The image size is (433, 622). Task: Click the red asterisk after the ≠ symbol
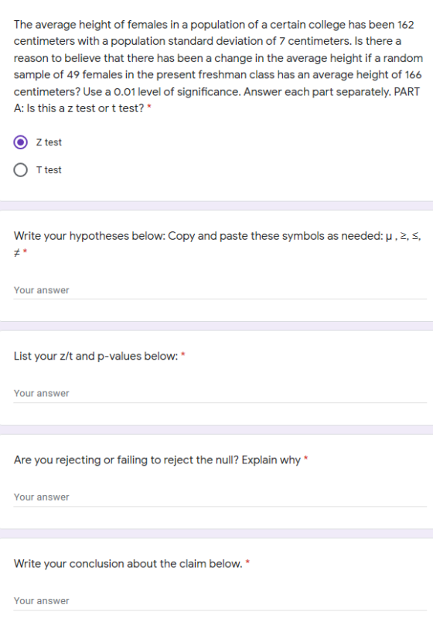pyautogui.click(x=25, y=251)
